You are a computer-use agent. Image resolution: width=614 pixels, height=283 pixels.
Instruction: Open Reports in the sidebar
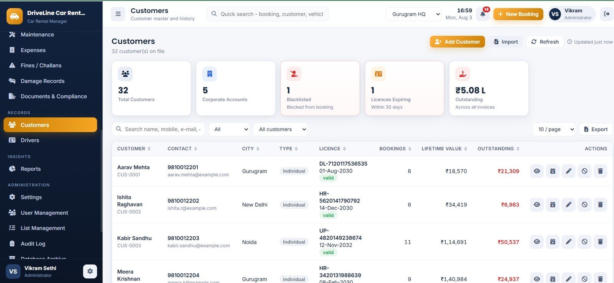50,169
